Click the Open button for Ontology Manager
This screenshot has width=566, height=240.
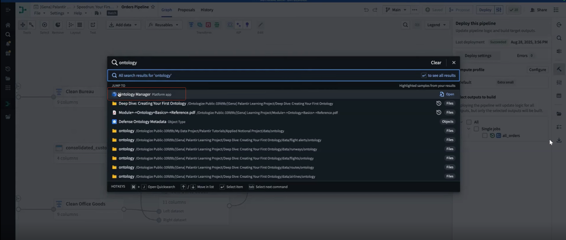click(x=447, y=95)
